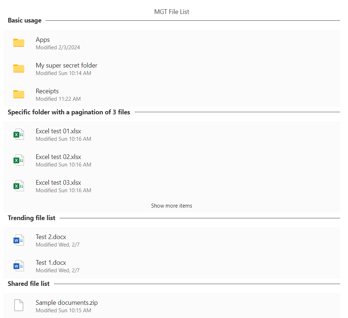Click the Receipts folder icon
Image resolution: width=348 pixels, height=318 pixels.
coord(19,94)
